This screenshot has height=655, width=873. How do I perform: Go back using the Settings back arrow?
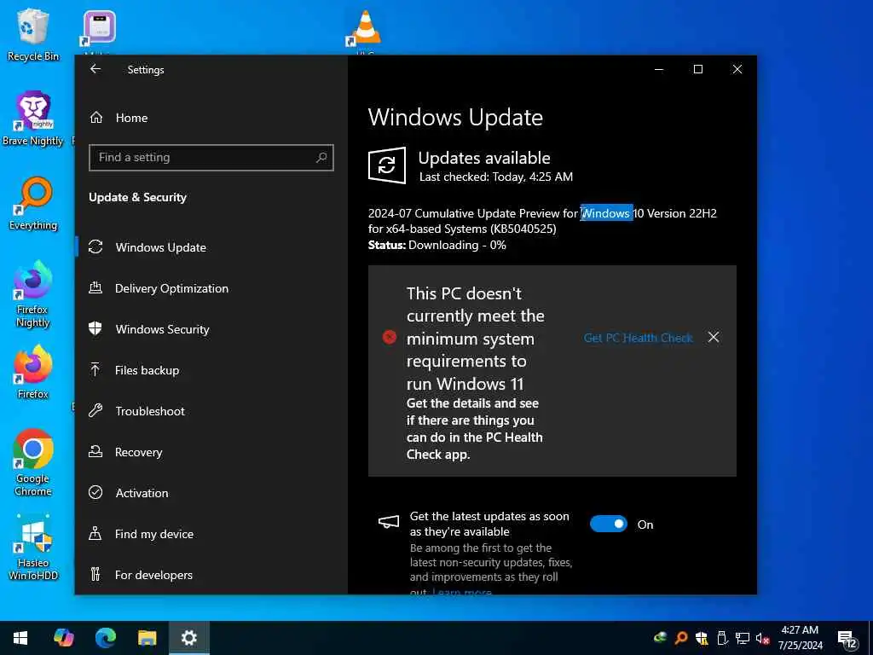95,69
